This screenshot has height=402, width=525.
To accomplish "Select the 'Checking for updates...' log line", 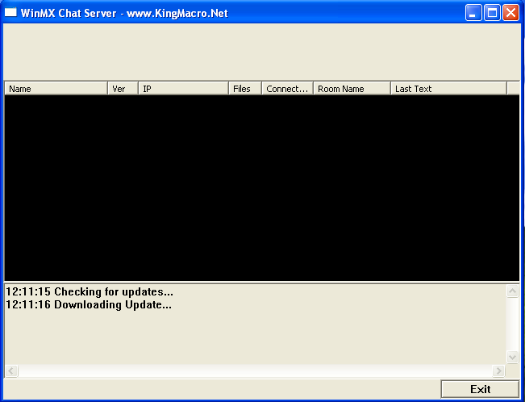I will point(90,291).
